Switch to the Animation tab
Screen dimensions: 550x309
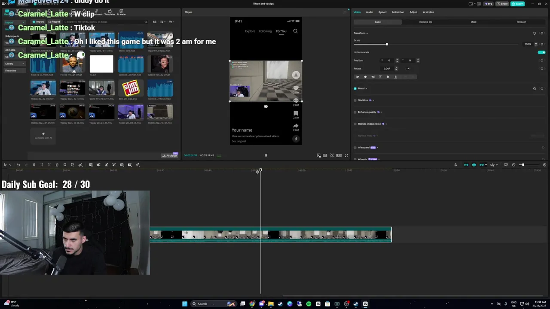point(398,12)
